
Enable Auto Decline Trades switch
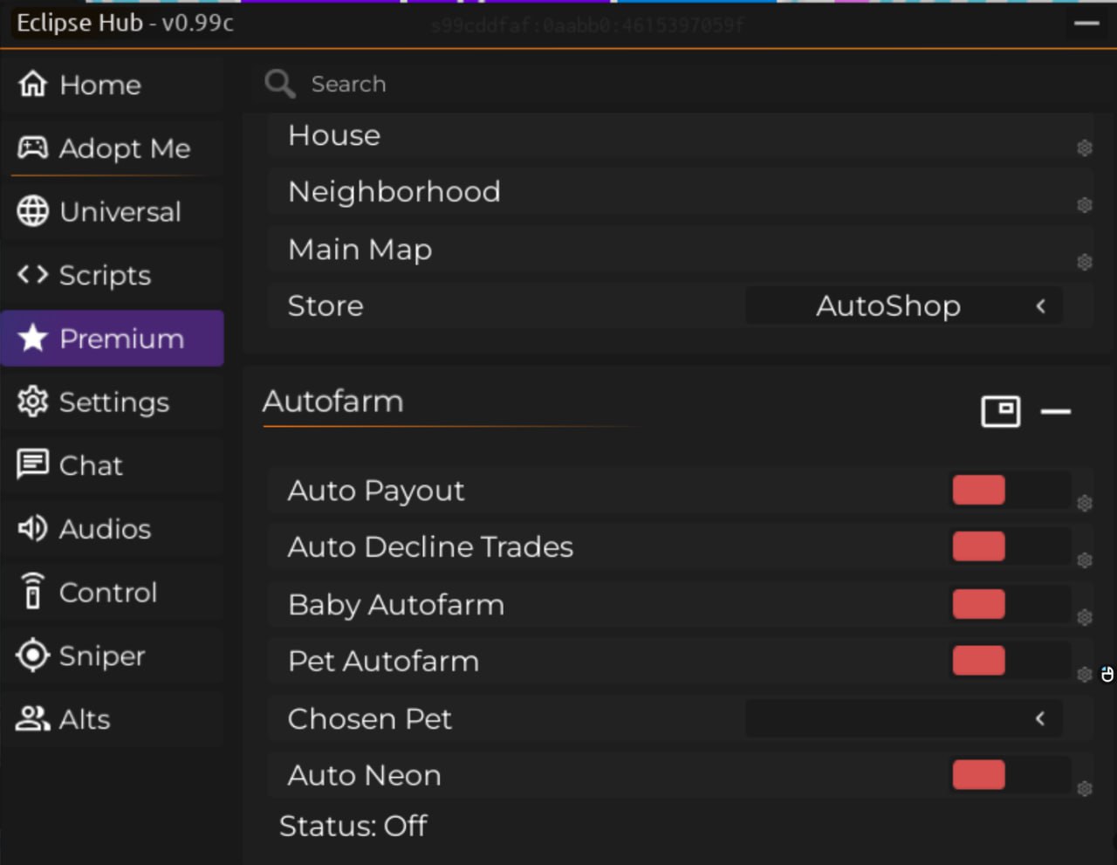click(1010, 547)
